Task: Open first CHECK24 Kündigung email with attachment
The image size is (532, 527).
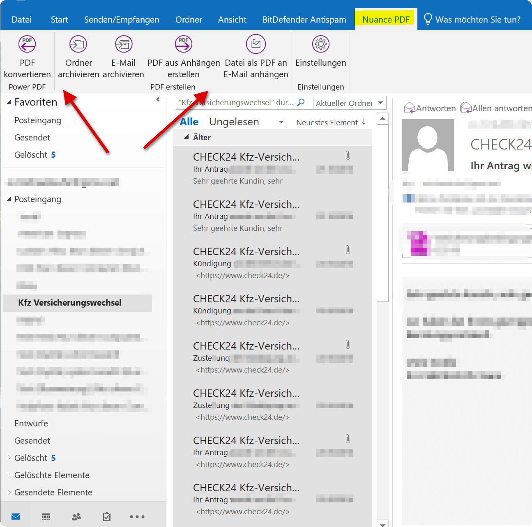Action: pyautogui.click(x=273, y=263)
